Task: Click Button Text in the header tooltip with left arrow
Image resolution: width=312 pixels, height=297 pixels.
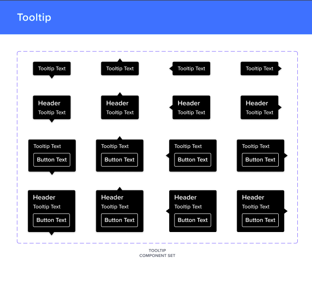Action: click(x=193, y=220)
